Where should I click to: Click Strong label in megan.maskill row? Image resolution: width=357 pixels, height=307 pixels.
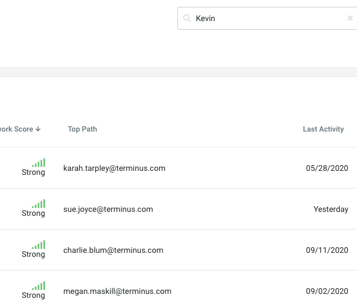(33, 295)
